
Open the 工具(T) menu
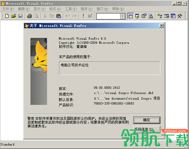tap(71, 9)
